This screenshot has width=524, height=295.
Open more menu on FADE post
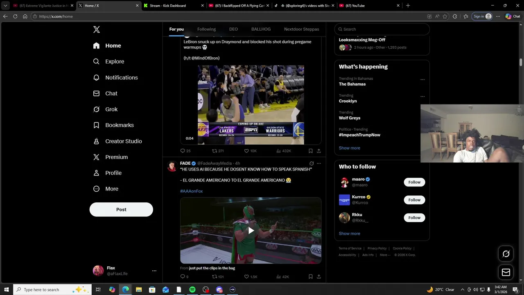coord(319,163)
